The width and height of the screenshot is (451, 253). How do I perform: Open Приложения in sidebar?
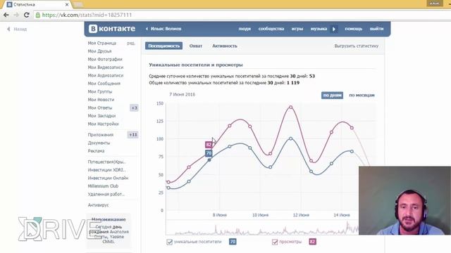pos(101,135)
